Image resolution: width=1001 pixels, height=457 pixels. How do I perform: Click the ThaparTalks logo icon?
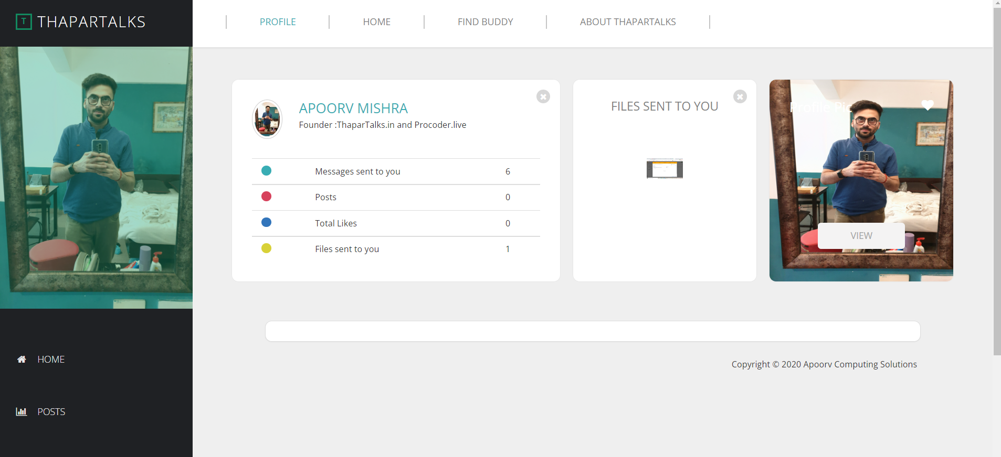[x=24, y=22]
